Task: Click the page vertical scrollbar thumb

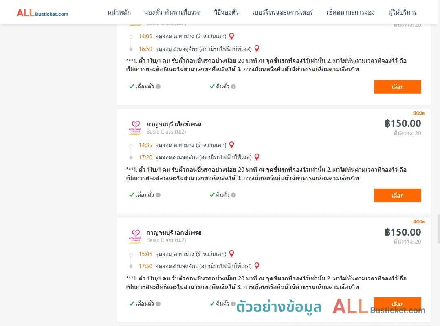Action: click(439, 229)
